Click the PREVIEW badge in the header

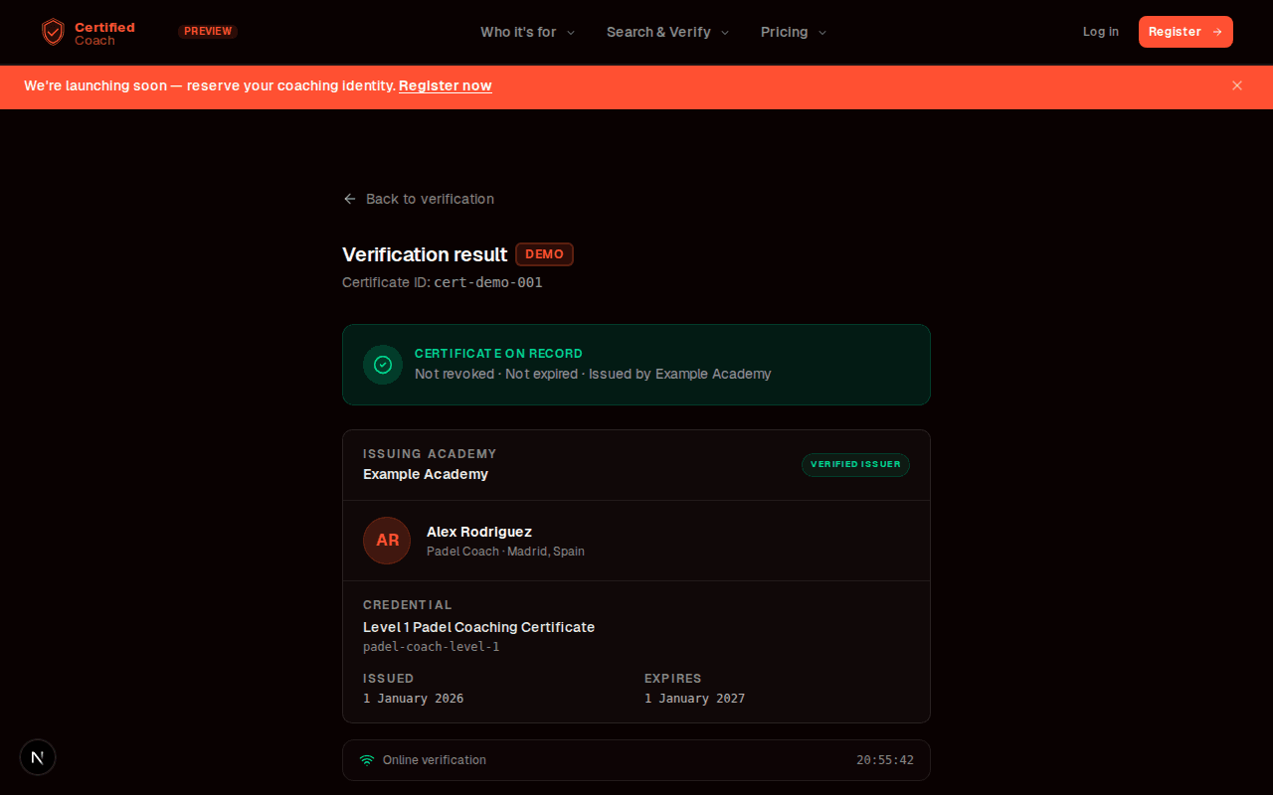click(x=207, y=31)
